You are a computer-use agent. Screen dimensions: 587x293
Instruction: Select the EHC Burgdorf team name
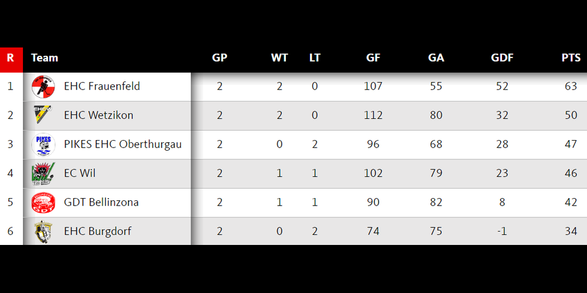point(97,231)
